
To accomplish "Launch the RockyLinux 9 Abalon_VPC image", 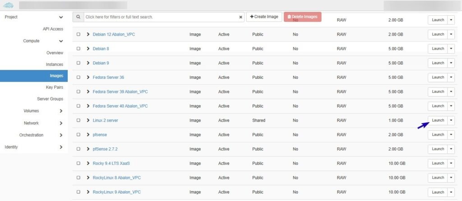I will point(438,192).
